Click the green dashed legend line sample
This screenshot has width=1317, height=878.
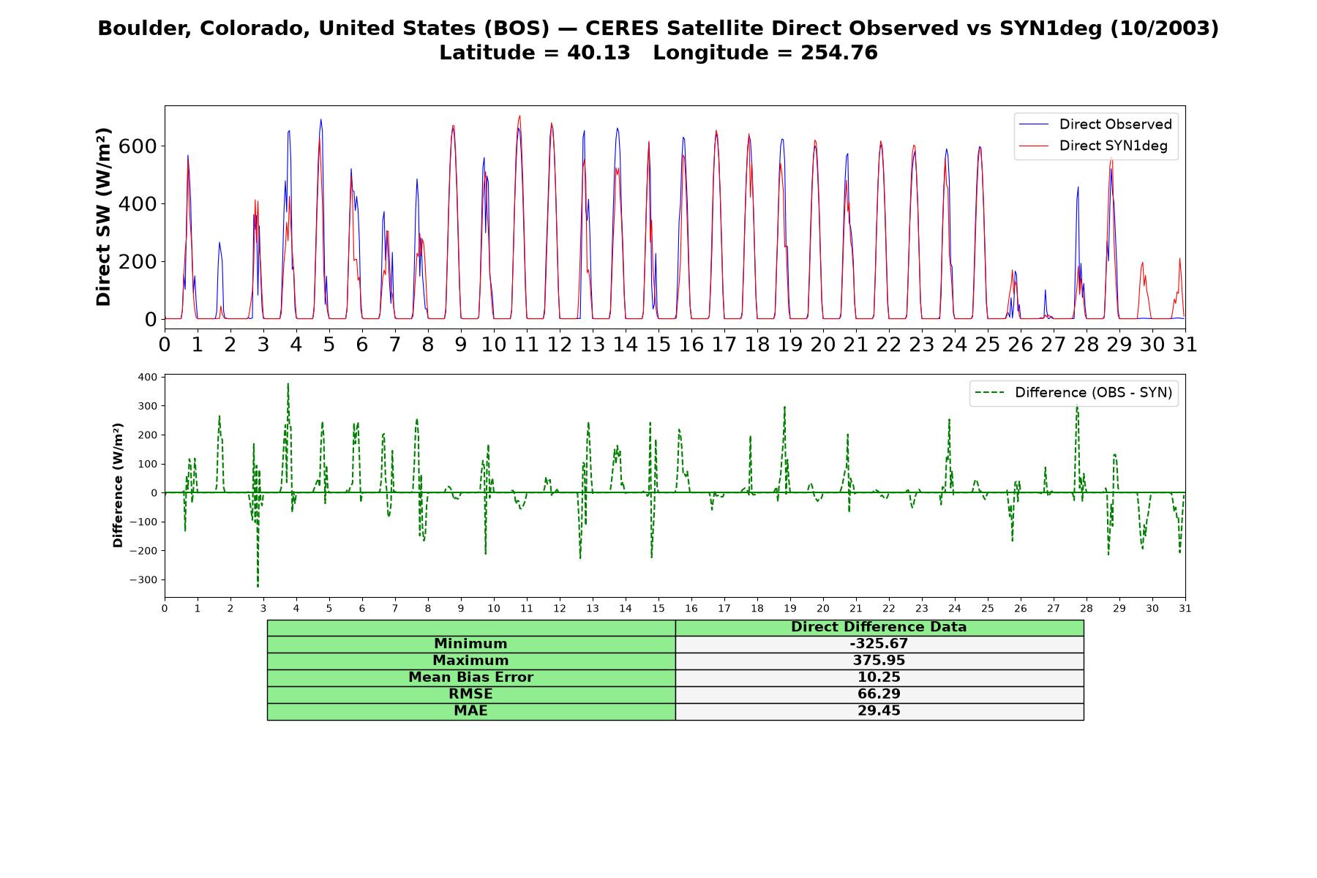(x=990, y=393)
